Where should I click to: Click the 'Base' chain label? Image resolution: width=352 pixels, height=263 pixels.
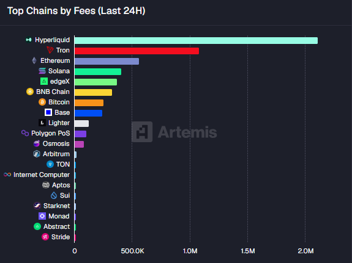(x=62, y=112)
